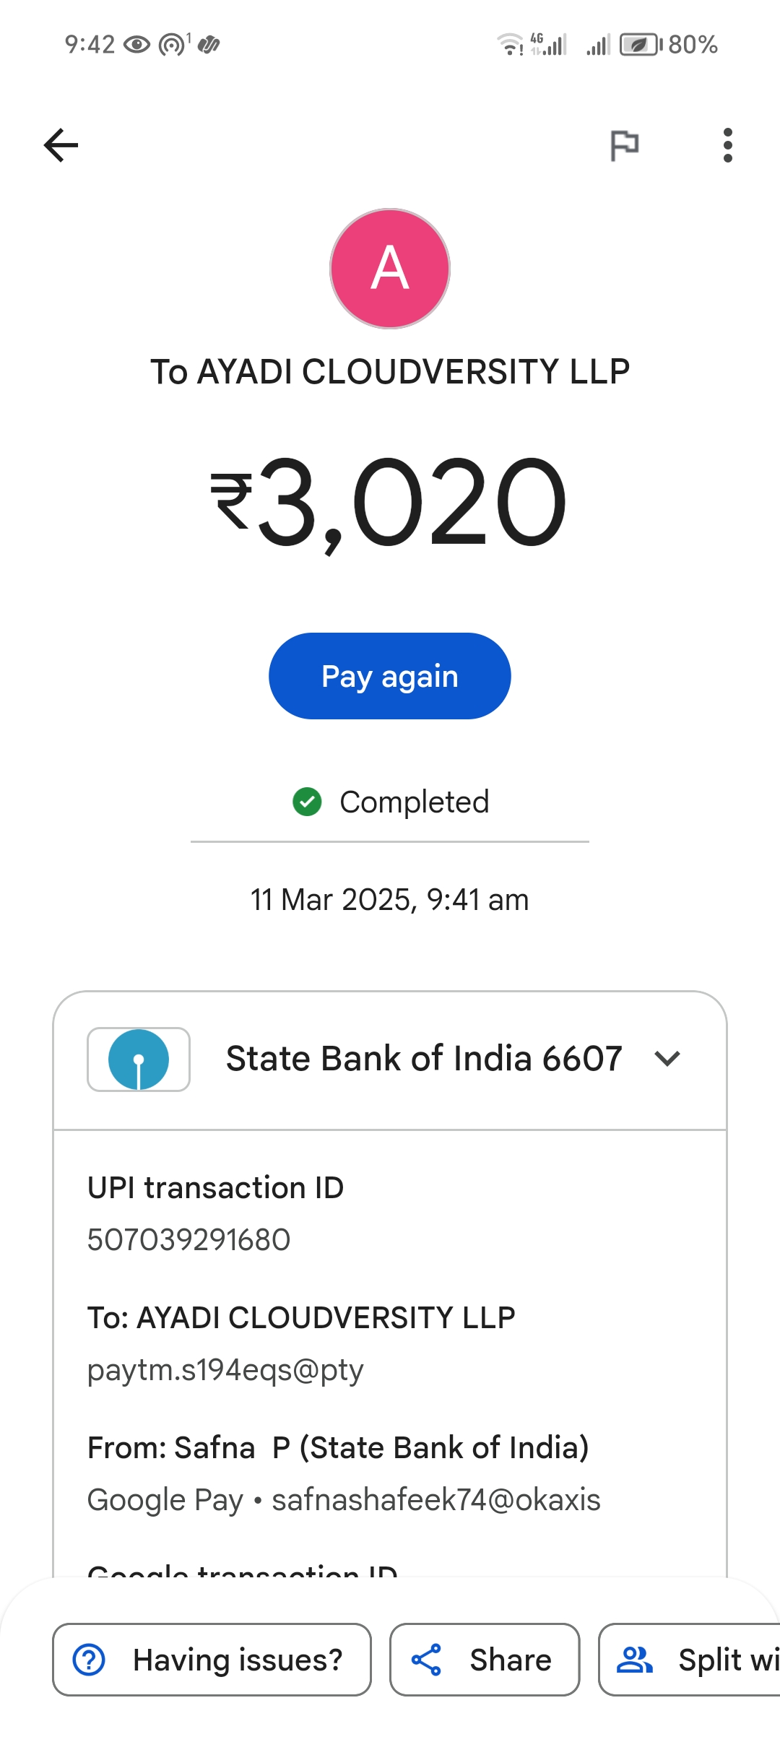Tap the paytm.s194eqs@pty UPI address
Image resolution: width=780 pixels, height=1742 pixels.
pyautogui.click(x=225, y=1370)
